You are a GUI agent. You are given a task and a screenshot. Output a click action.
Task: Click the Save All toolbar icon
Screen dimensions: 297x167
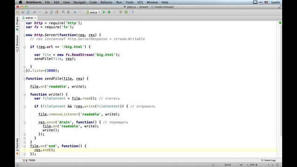tap(23, 13)
